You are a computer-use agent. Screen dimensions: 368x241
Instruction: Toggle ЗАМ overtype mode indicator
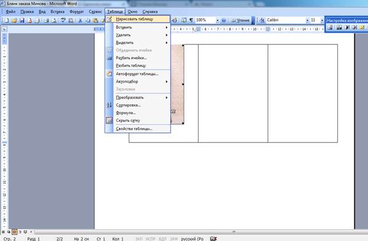point(173,239)
